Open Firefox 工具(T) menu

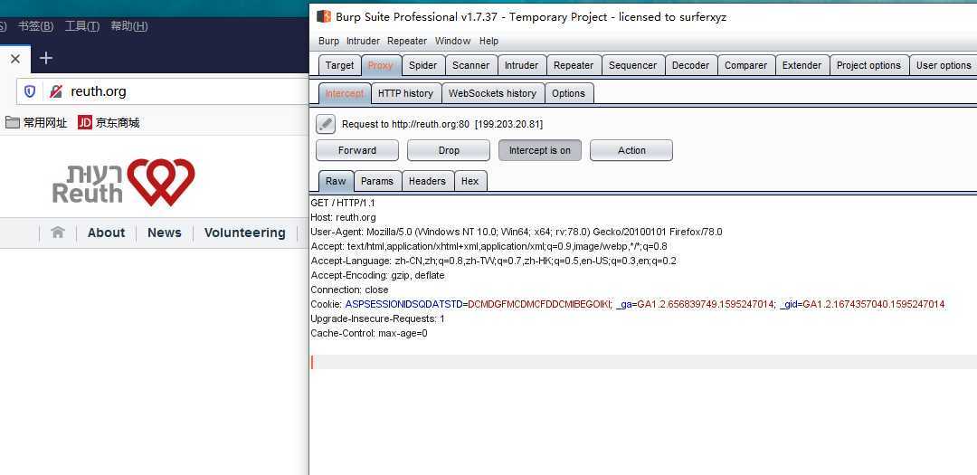click(82, 26)
